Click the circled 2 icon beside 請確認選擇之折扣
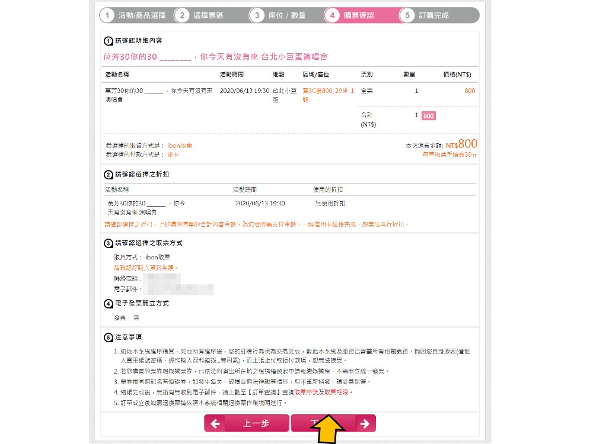 pyautogui.click(x=109, y=175)
